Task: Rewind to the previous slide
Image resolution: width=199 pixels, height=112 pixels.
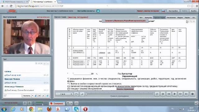Action: 169,94
